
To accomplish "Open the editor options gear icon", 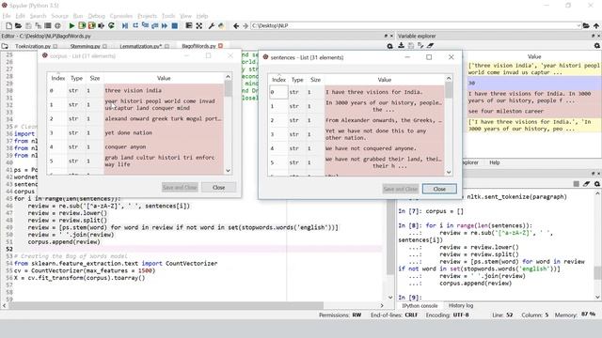I will point(389,46).
